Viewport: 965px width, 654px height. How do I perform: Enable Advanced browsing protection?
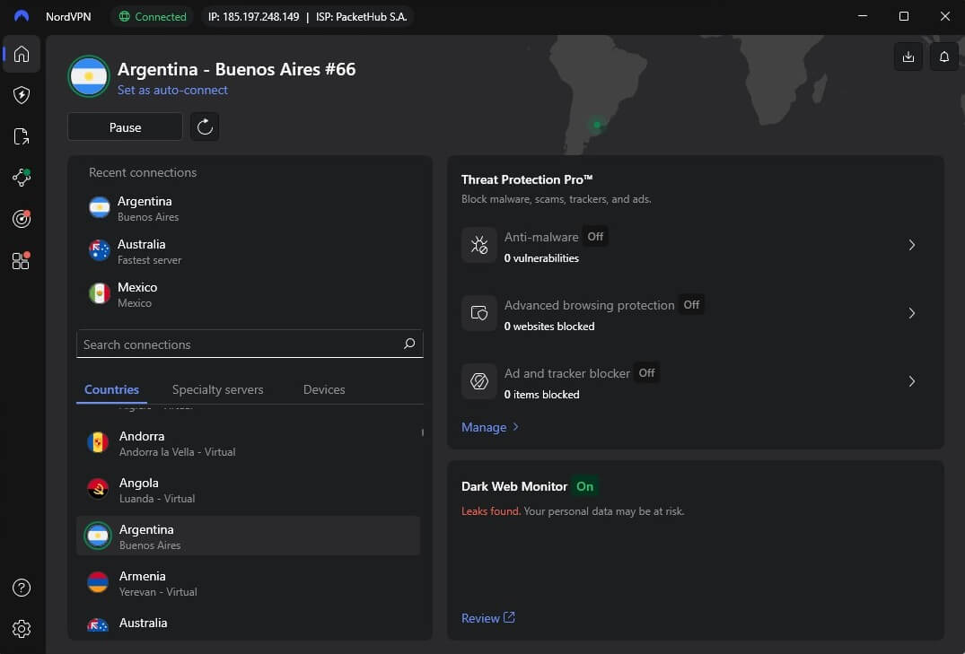coord(690,305)
